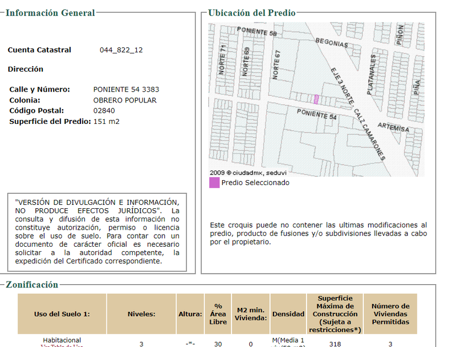Click CALZ CAMARONES label on map

pos(369,134)
